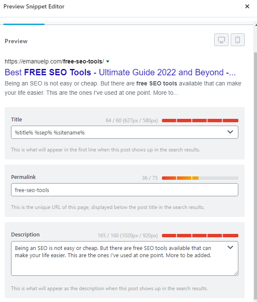This screenshot has height=302, width=257.
Task: Switch to desktop preview icon
Action: tap(221, 40)
